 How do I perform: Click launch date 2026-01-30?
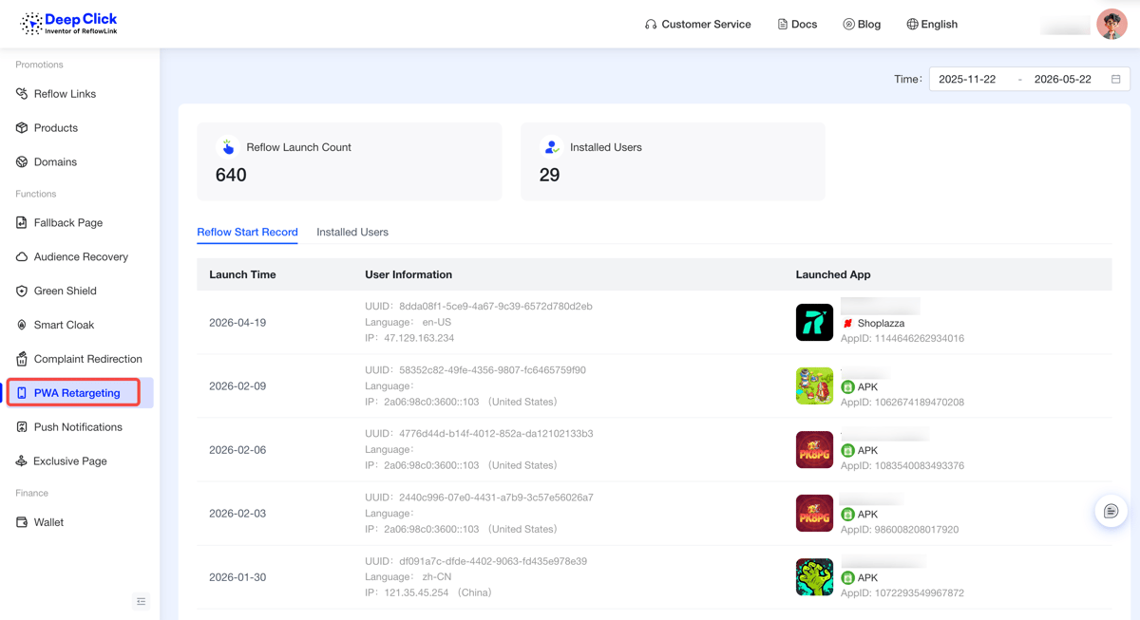pyautogui.click(x=237, y=577)
